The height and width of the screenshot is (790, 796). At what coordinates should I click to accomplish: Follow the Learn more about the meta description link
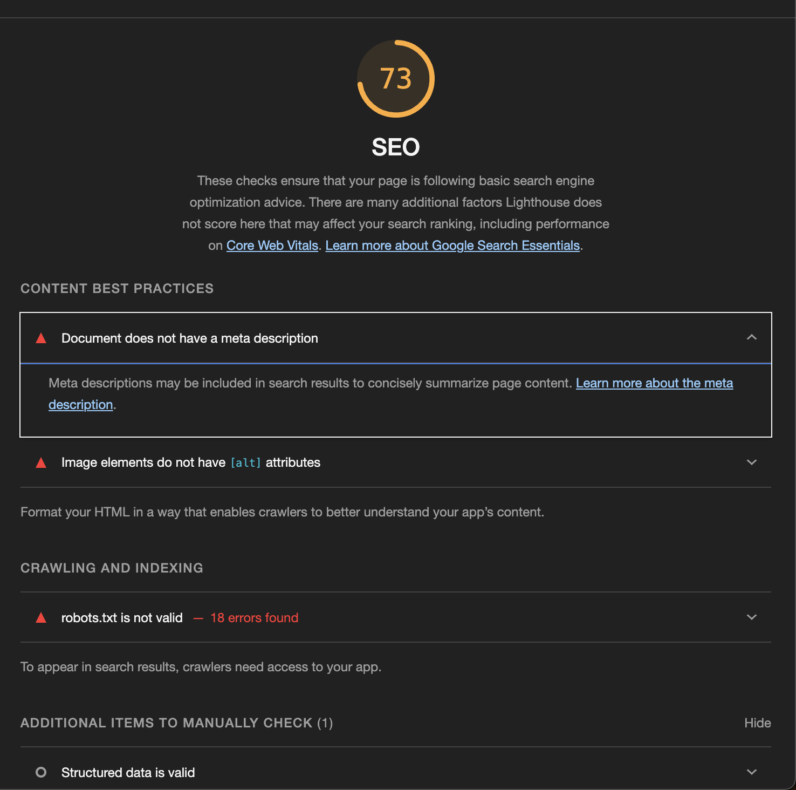(654, 383)
